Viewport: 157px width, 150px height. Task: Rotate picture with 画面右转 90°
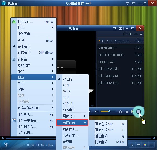pyautogui.click(x=108, y=130)
